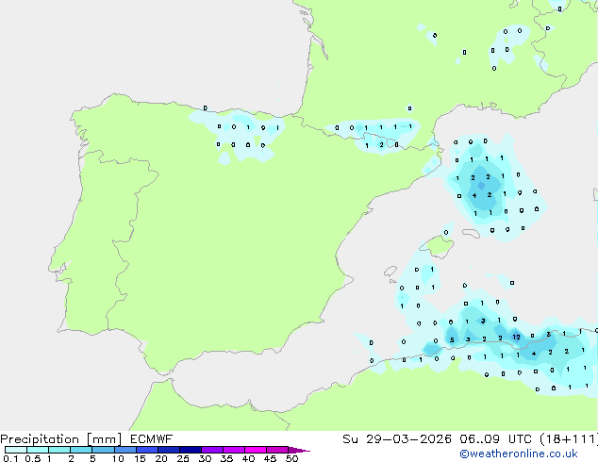Click the 0.1–0.5 mm legend color swatch
This screenshot has height=462, width=598.
point(16,450)
